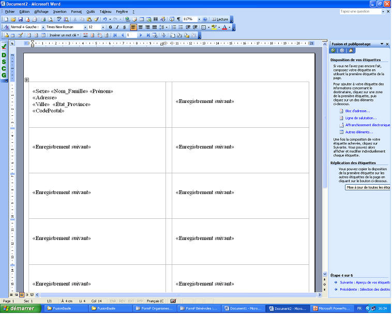Open the Lecture reading mode
Image resolution: width=392 pixels, height=314 pixels.
pyautogui.click(x=220, y=19)
